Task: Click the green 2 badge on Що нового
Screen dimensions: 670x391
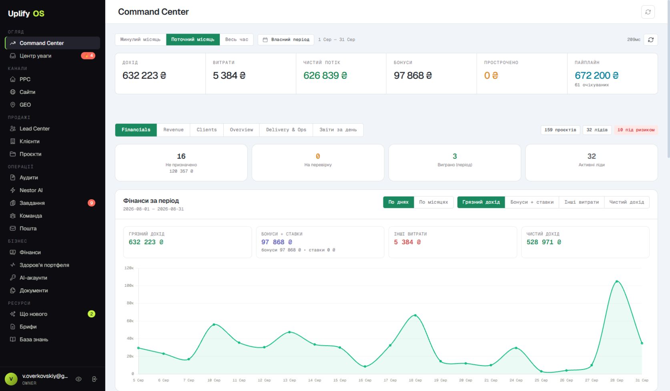Action: [x=91, y=314]
